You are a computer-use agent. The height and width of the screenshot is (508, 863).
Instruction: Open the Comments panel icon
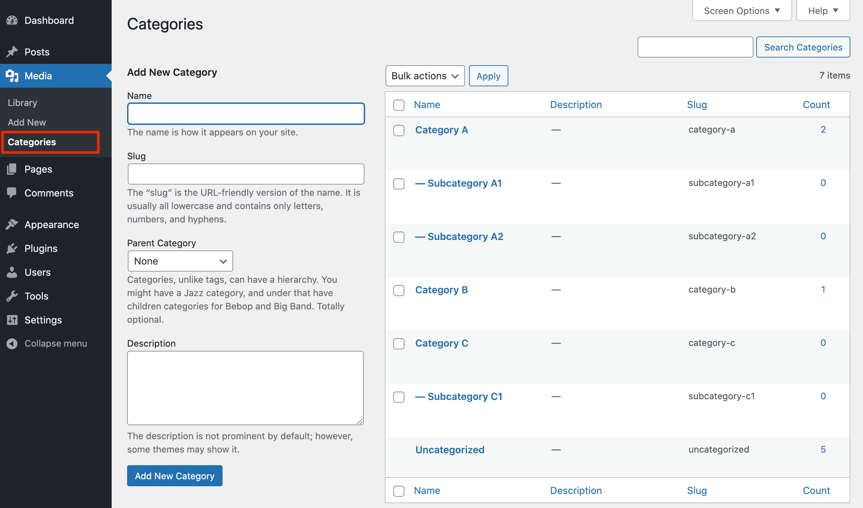12,193
